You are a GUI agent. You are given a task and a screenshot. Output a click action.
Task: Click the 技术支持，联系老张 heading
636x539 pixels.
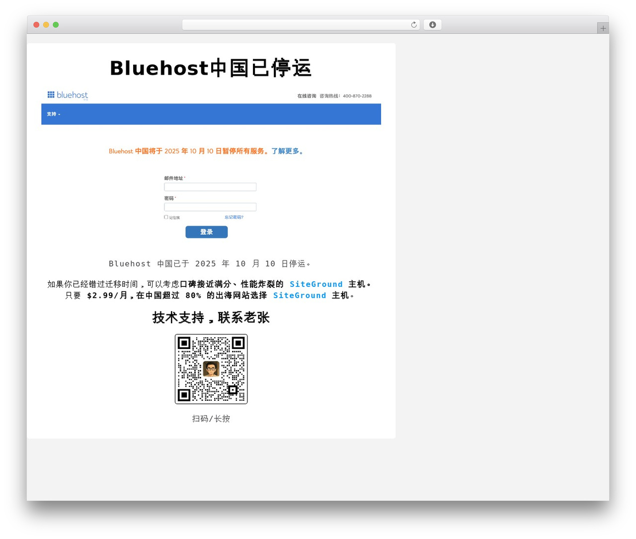point(211,318)
